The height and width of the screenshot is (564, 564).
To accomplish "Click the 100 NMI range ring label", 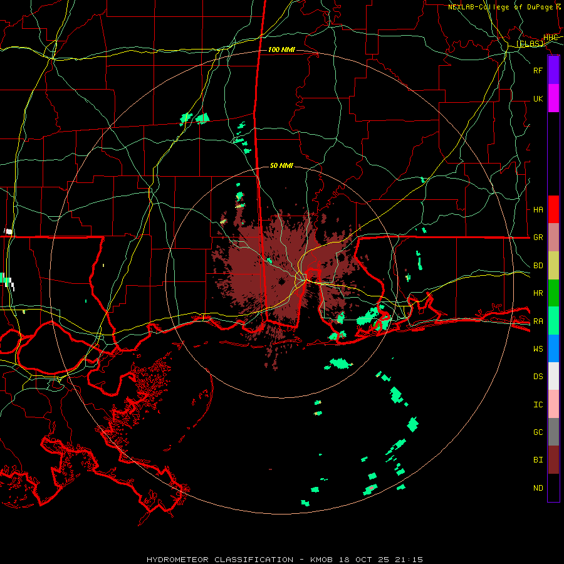I will [x=281, y=50].
